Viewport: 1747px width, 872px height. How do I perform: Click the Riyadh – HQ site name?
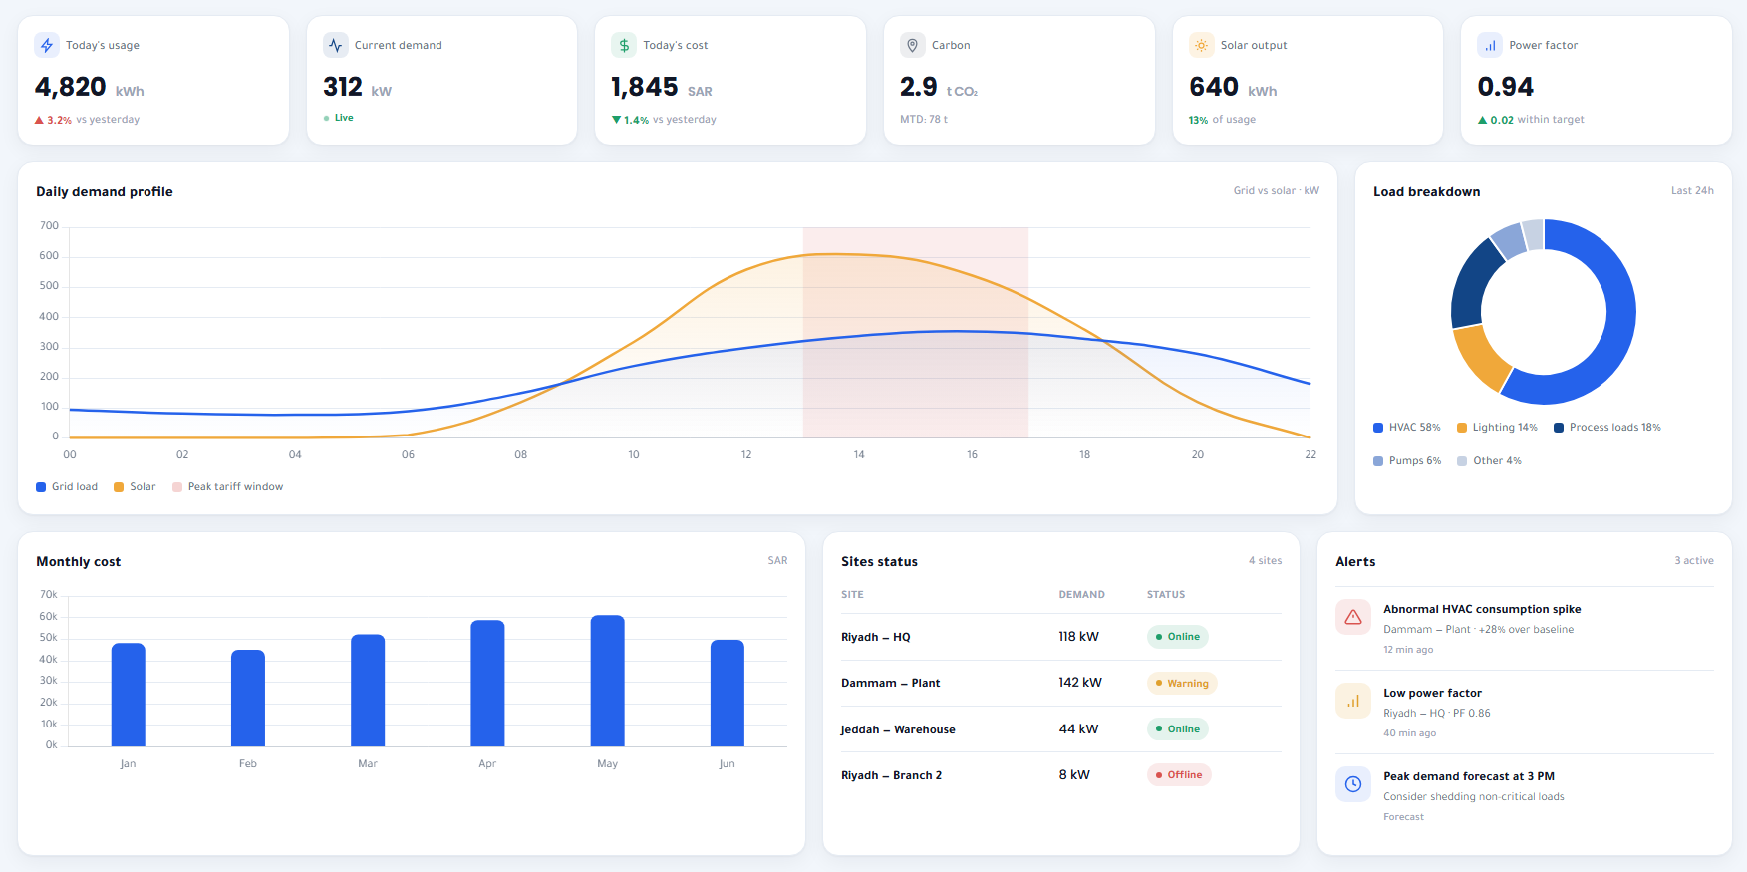point(876,637)
